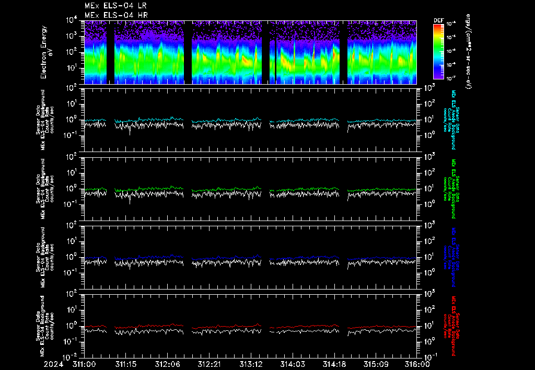Click the 316:00 time axis tick label
This screenshot has height=370, width=535.
coord(417,363)
